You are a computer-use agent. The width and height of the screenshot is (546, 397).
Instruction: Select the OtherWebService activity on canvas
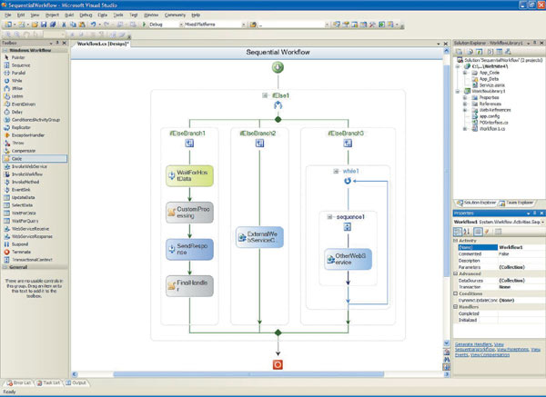[348, 259]
